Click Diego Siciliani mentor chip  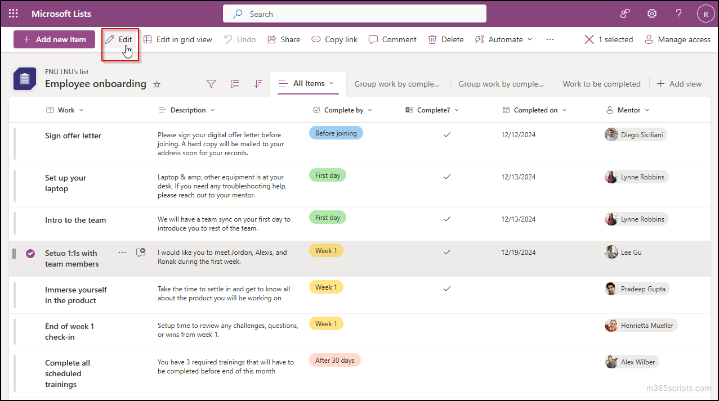point(636,134)
